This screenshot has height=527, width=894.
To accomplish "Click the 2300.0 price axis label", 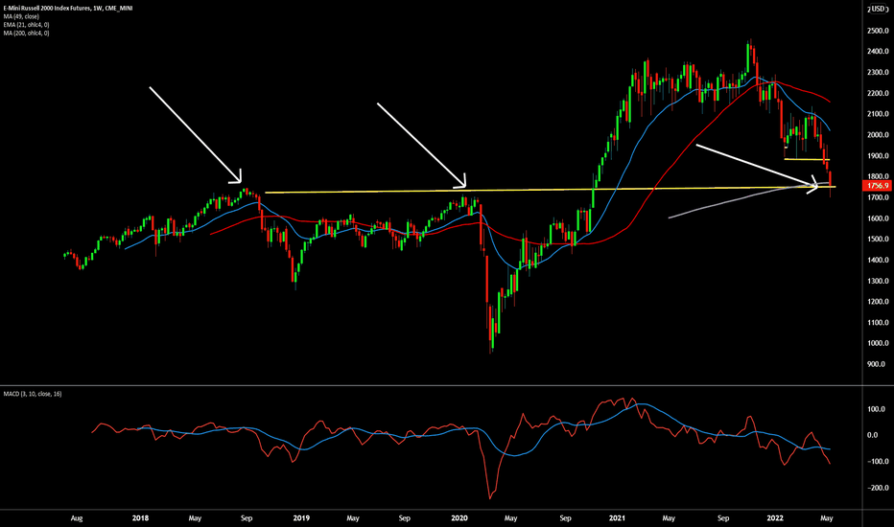I will pos(878,73).
